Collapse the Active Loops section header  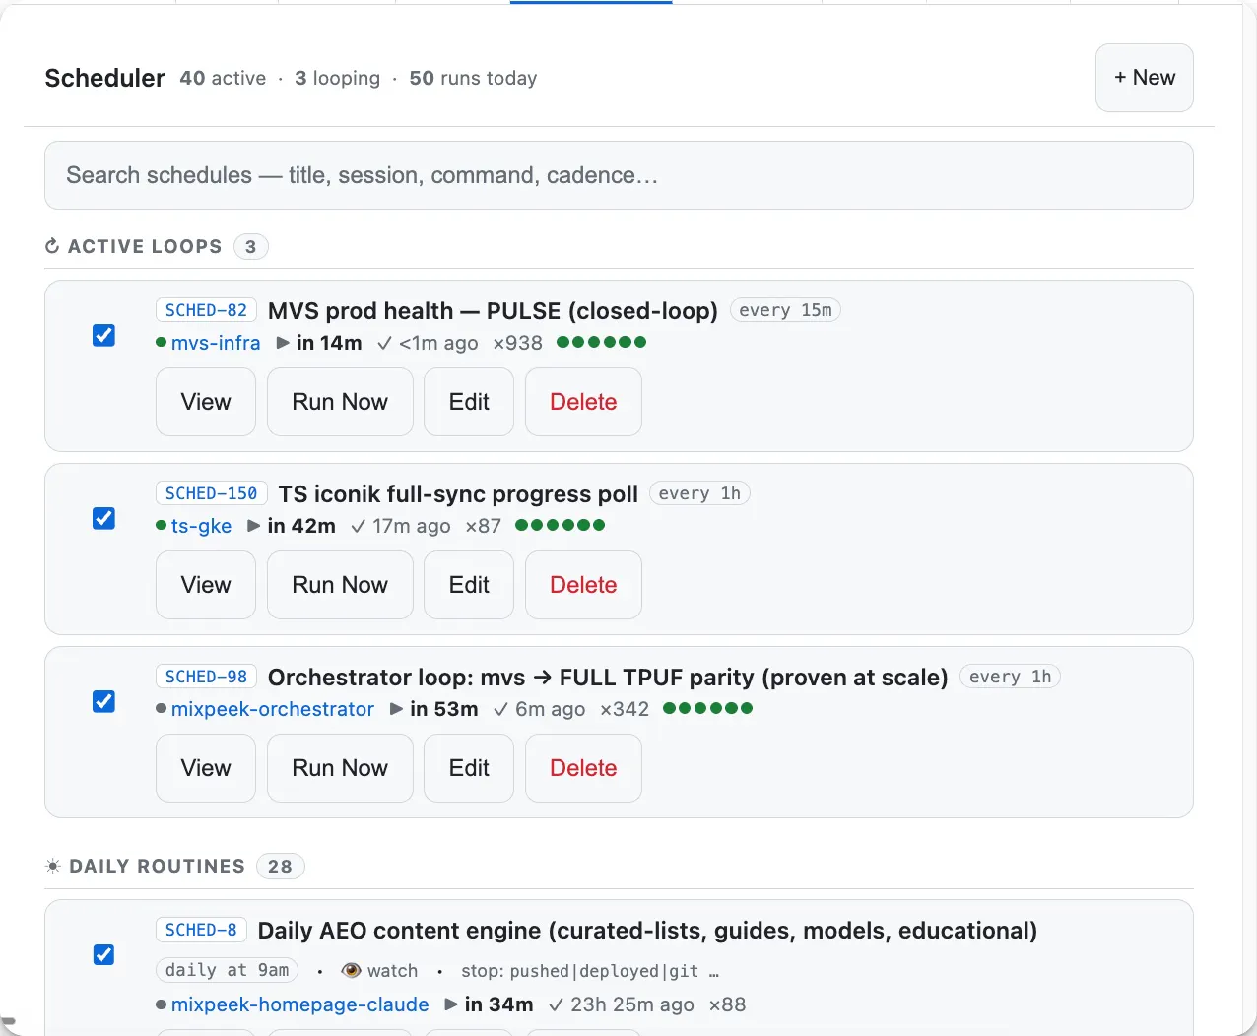145,246
